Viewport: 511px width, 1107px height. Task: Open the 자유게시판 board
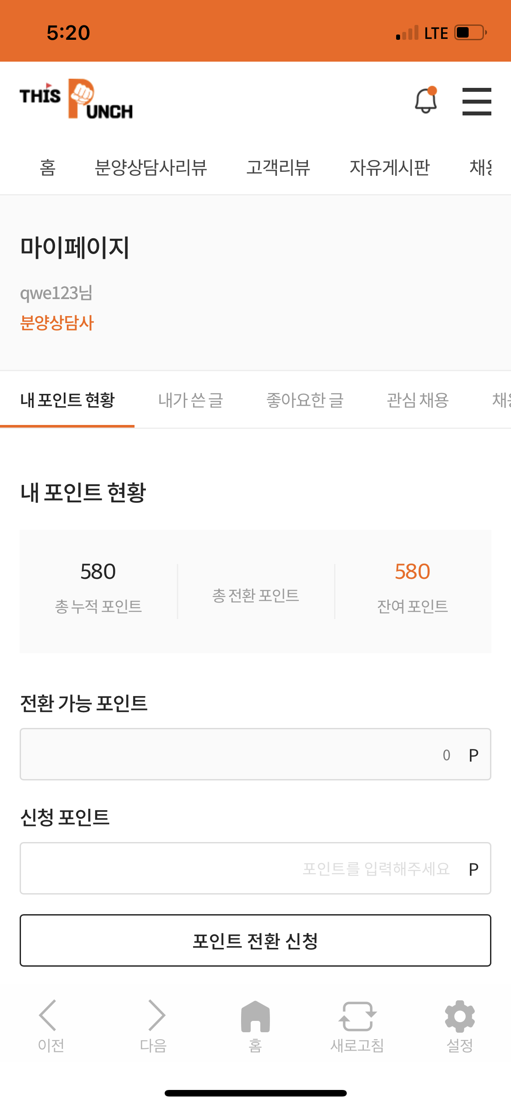click(390, 167)
